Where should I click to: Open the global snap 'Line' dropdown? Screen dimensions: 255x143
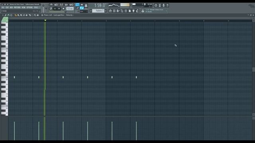[84, 12]
